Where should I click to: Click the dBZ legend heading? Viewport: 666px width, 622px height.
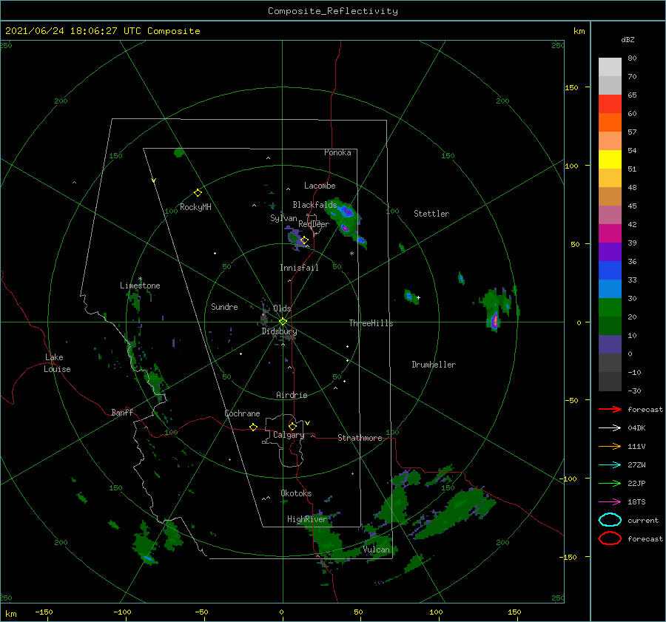(x=628, y=39)
